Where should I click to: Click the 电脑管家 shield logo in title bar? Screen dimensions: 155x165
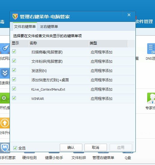(x=15, y=16)
